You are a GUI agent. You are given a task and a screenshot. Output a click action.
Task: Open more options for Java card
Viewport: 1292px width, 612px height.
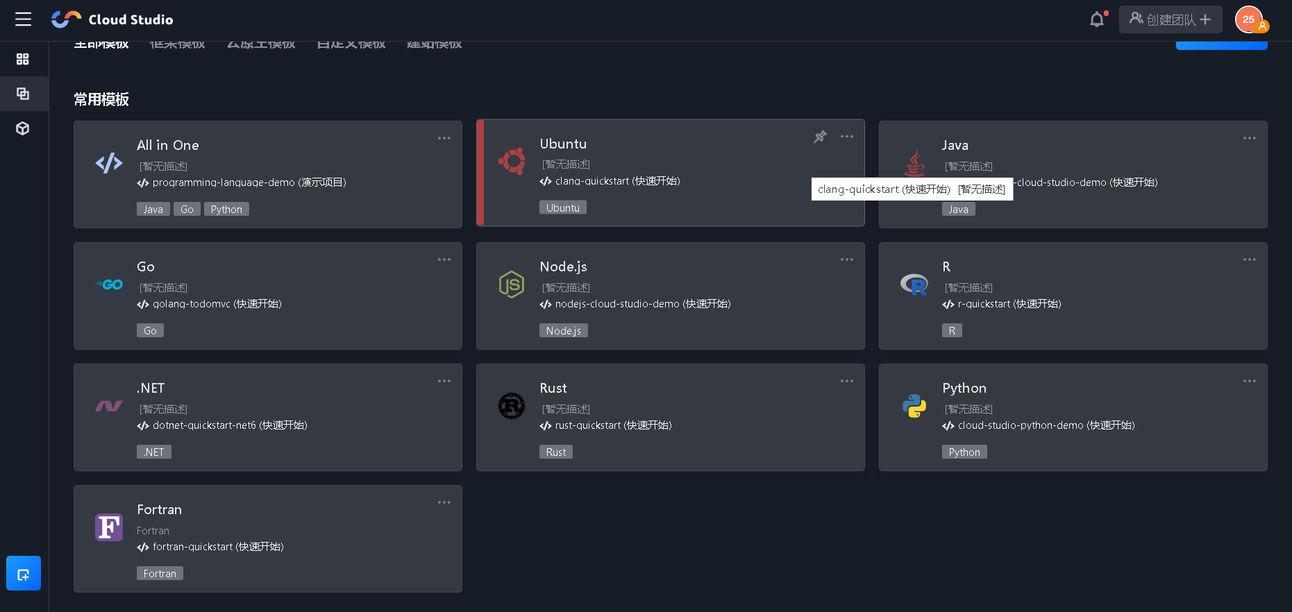click(1250, 138)
